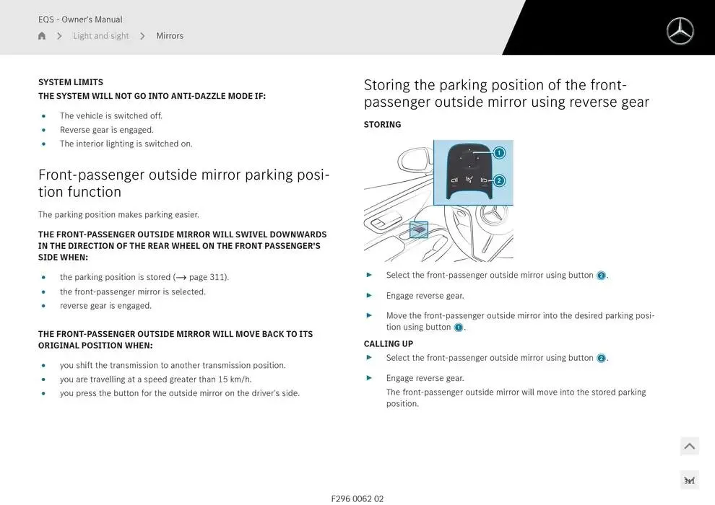Click the ② badge under the CALLING UP section
The image size is (715, 505).
point(600,357)
